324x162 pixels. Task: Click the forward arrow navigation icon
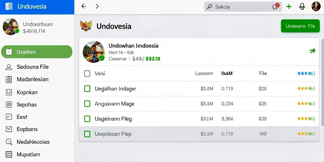pos(97,6)
